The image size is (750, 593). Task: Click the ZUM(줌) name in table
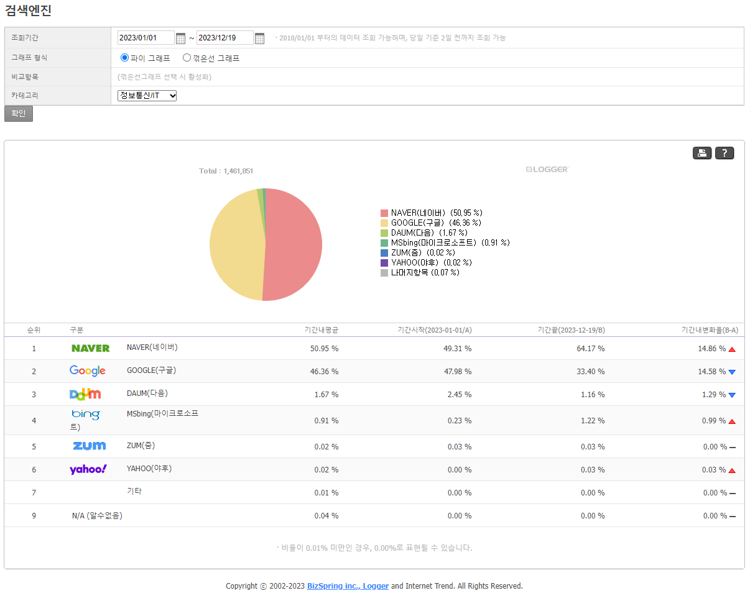(x=141, y=445)
